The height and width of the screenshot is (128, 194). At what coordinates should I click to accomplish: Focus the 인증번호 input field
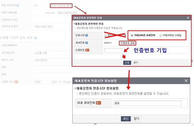coord(113,50)
